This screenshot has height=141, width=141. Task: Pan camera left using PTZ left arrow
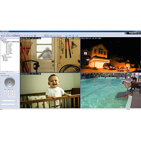coord(6,82)
